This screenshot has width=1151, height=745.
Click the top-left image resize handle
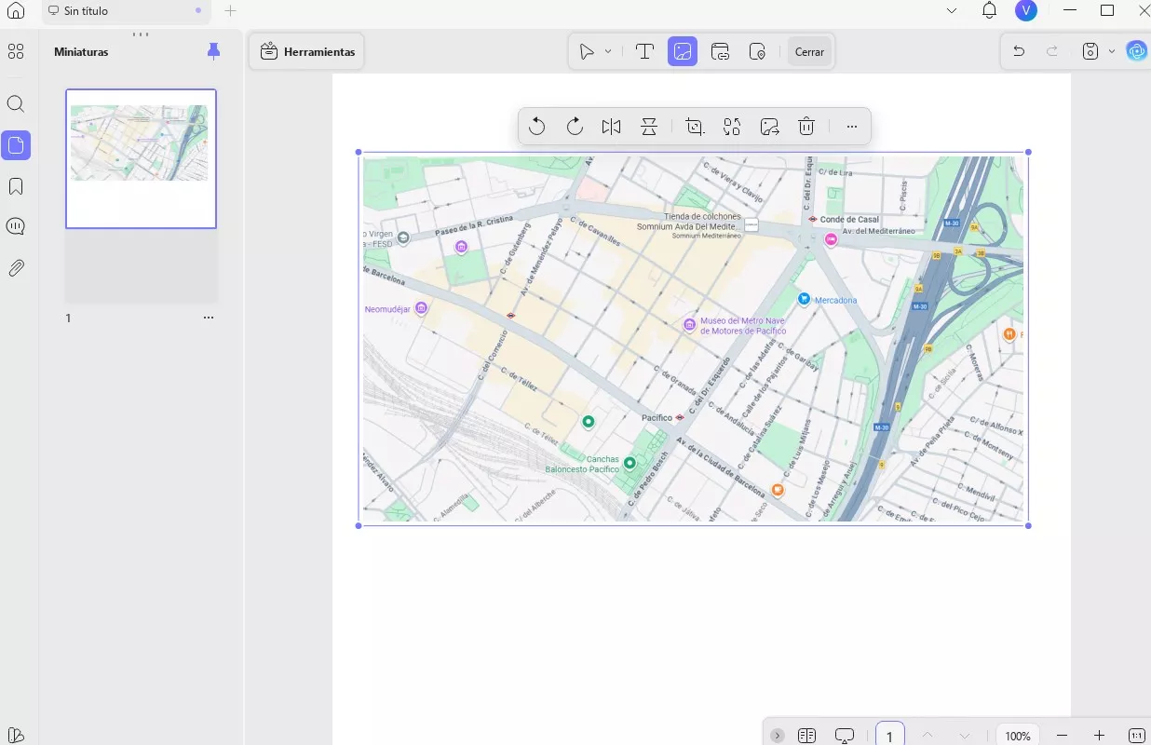[x=359, y=152]
